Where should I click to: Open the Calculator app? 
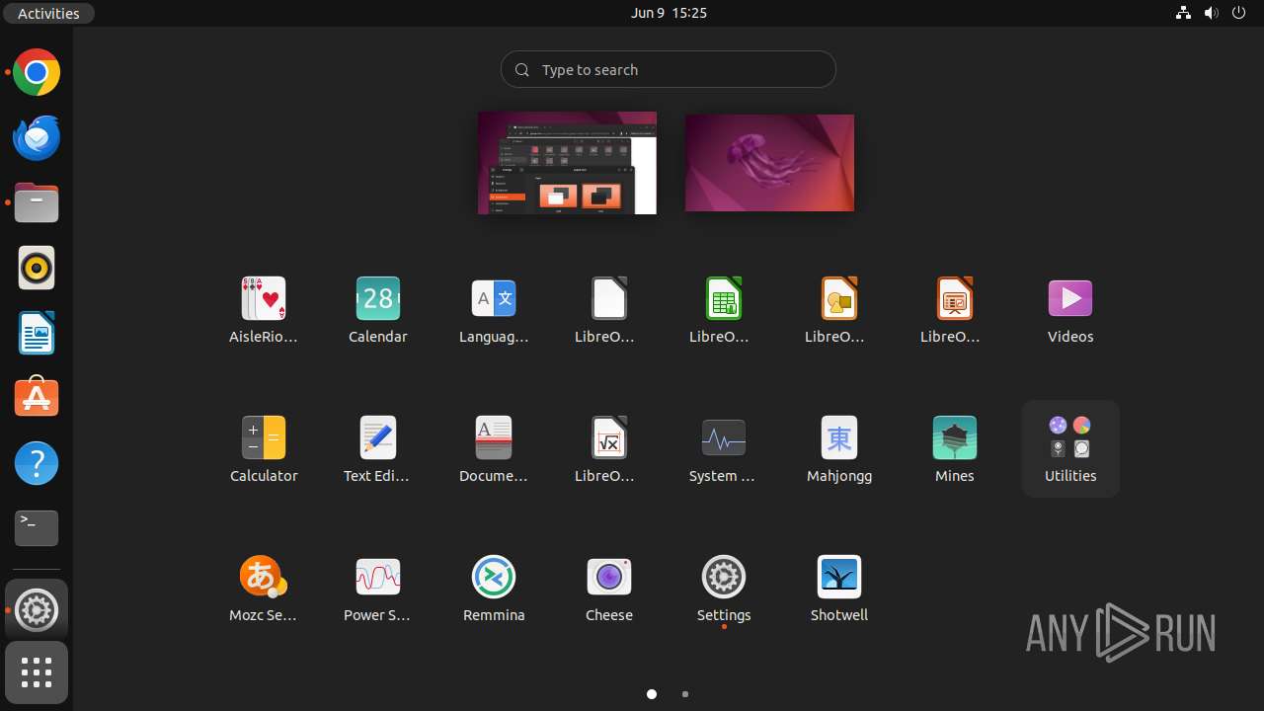pyautogui.click(x=264, y=449)
